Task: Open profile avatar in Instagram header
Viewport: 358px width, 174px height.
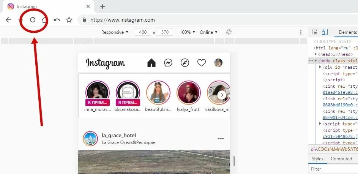Action: click(218, 63)
